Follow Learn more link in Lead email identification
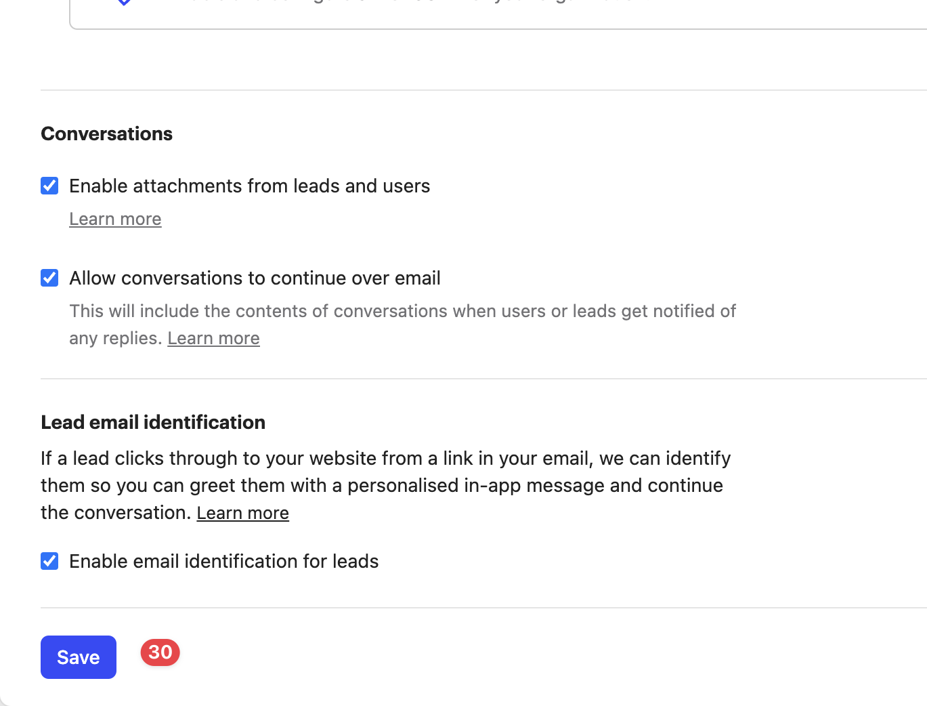 [242, 513]
